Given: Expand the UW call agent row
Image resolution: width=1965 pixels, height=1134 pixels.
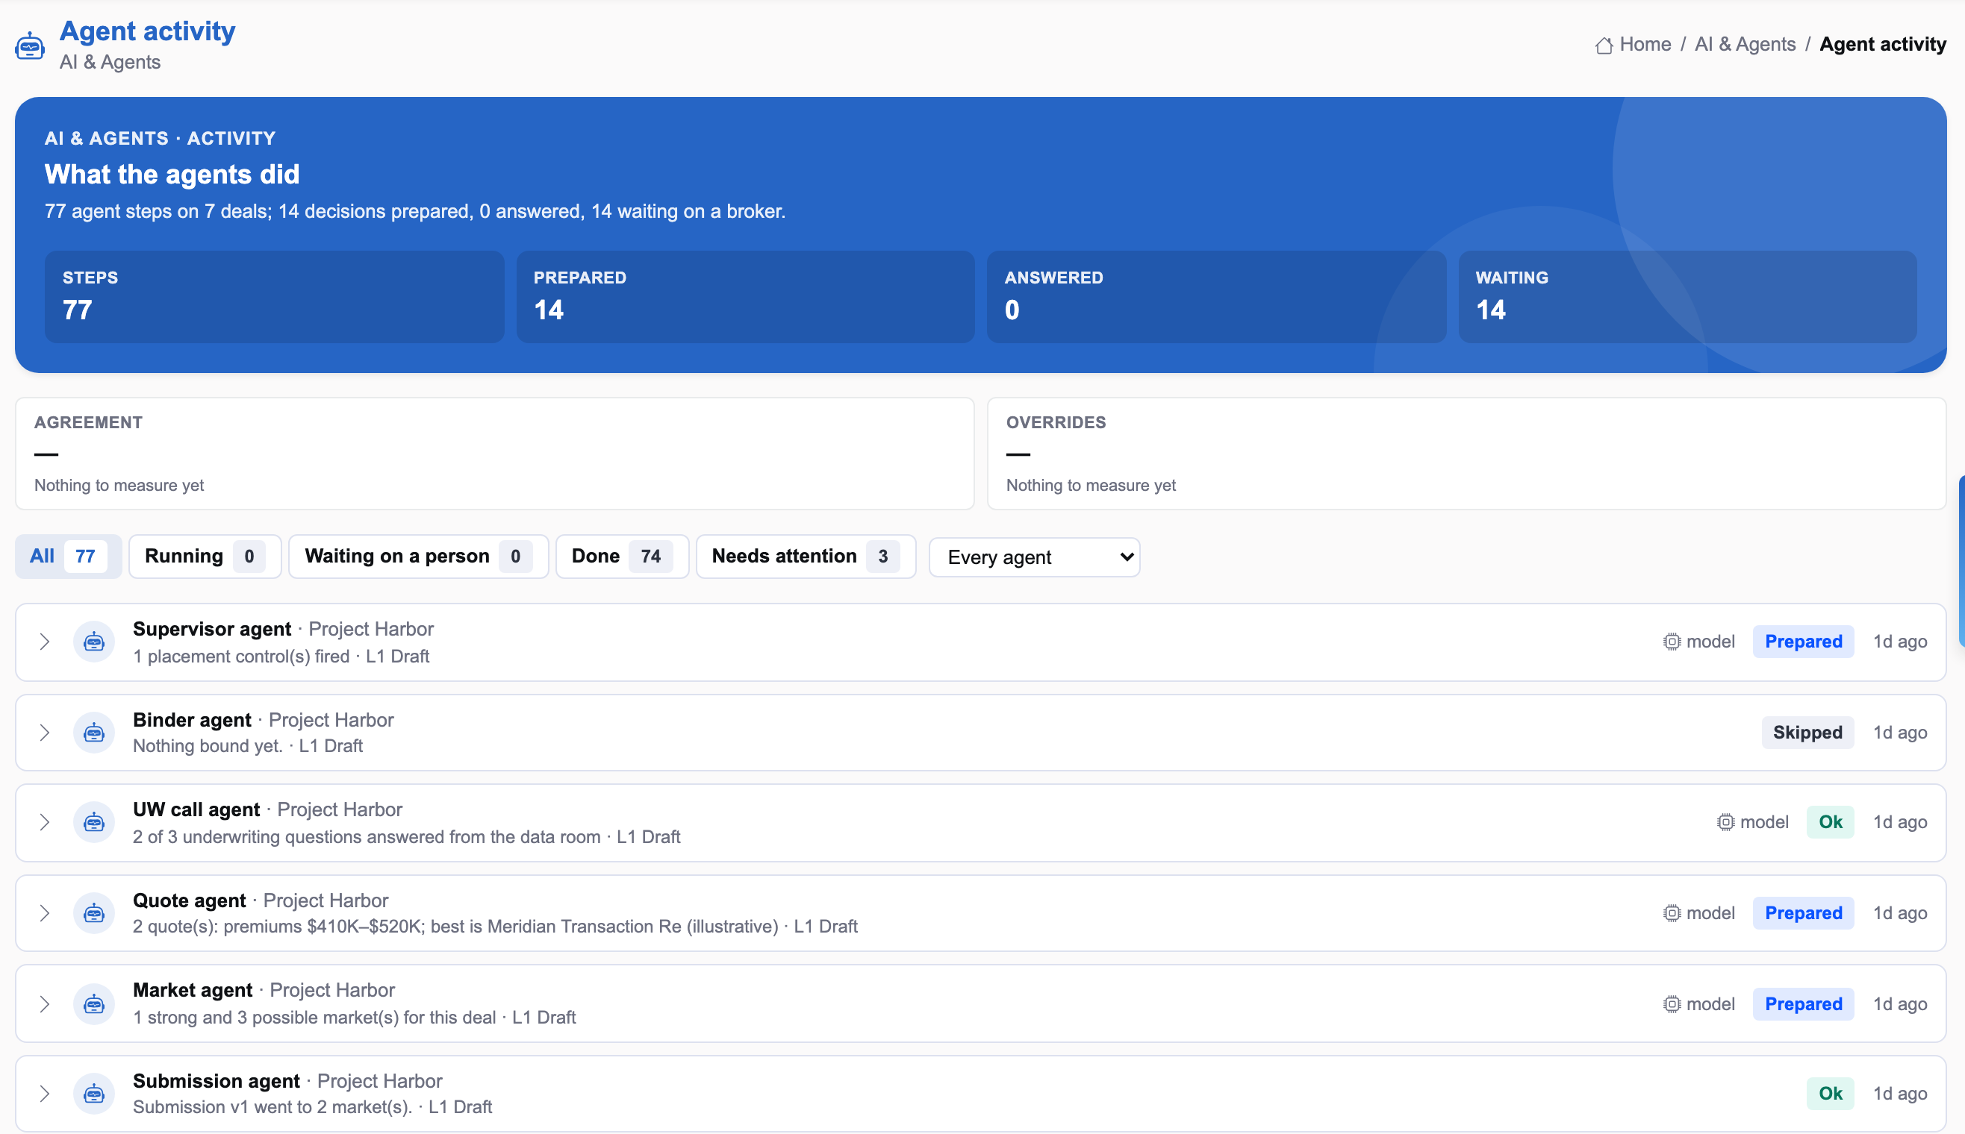Looking at the screenshot, I should (44, 821).
